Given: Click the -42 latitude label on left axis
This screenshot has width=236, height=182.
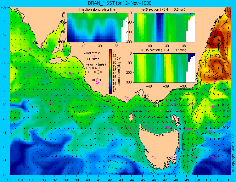Looking at the screenshot, I should click(x=4, y=147).
